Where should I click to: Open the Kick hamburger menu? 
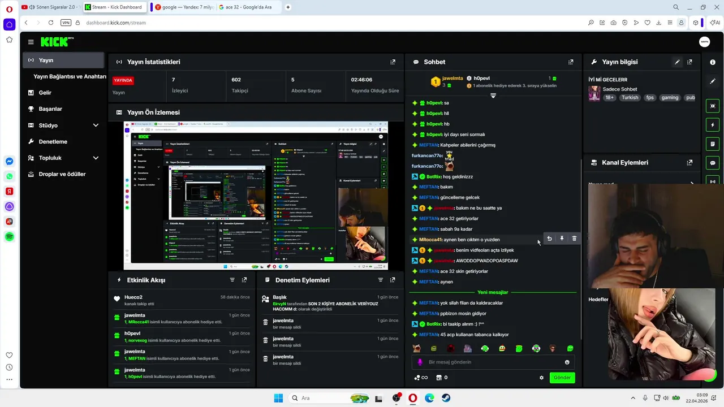pos(31,42)
